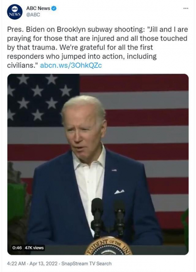Open the ABC News profile avatar
This screenshot has width=196, height=272.
click(x=15, y=12)
